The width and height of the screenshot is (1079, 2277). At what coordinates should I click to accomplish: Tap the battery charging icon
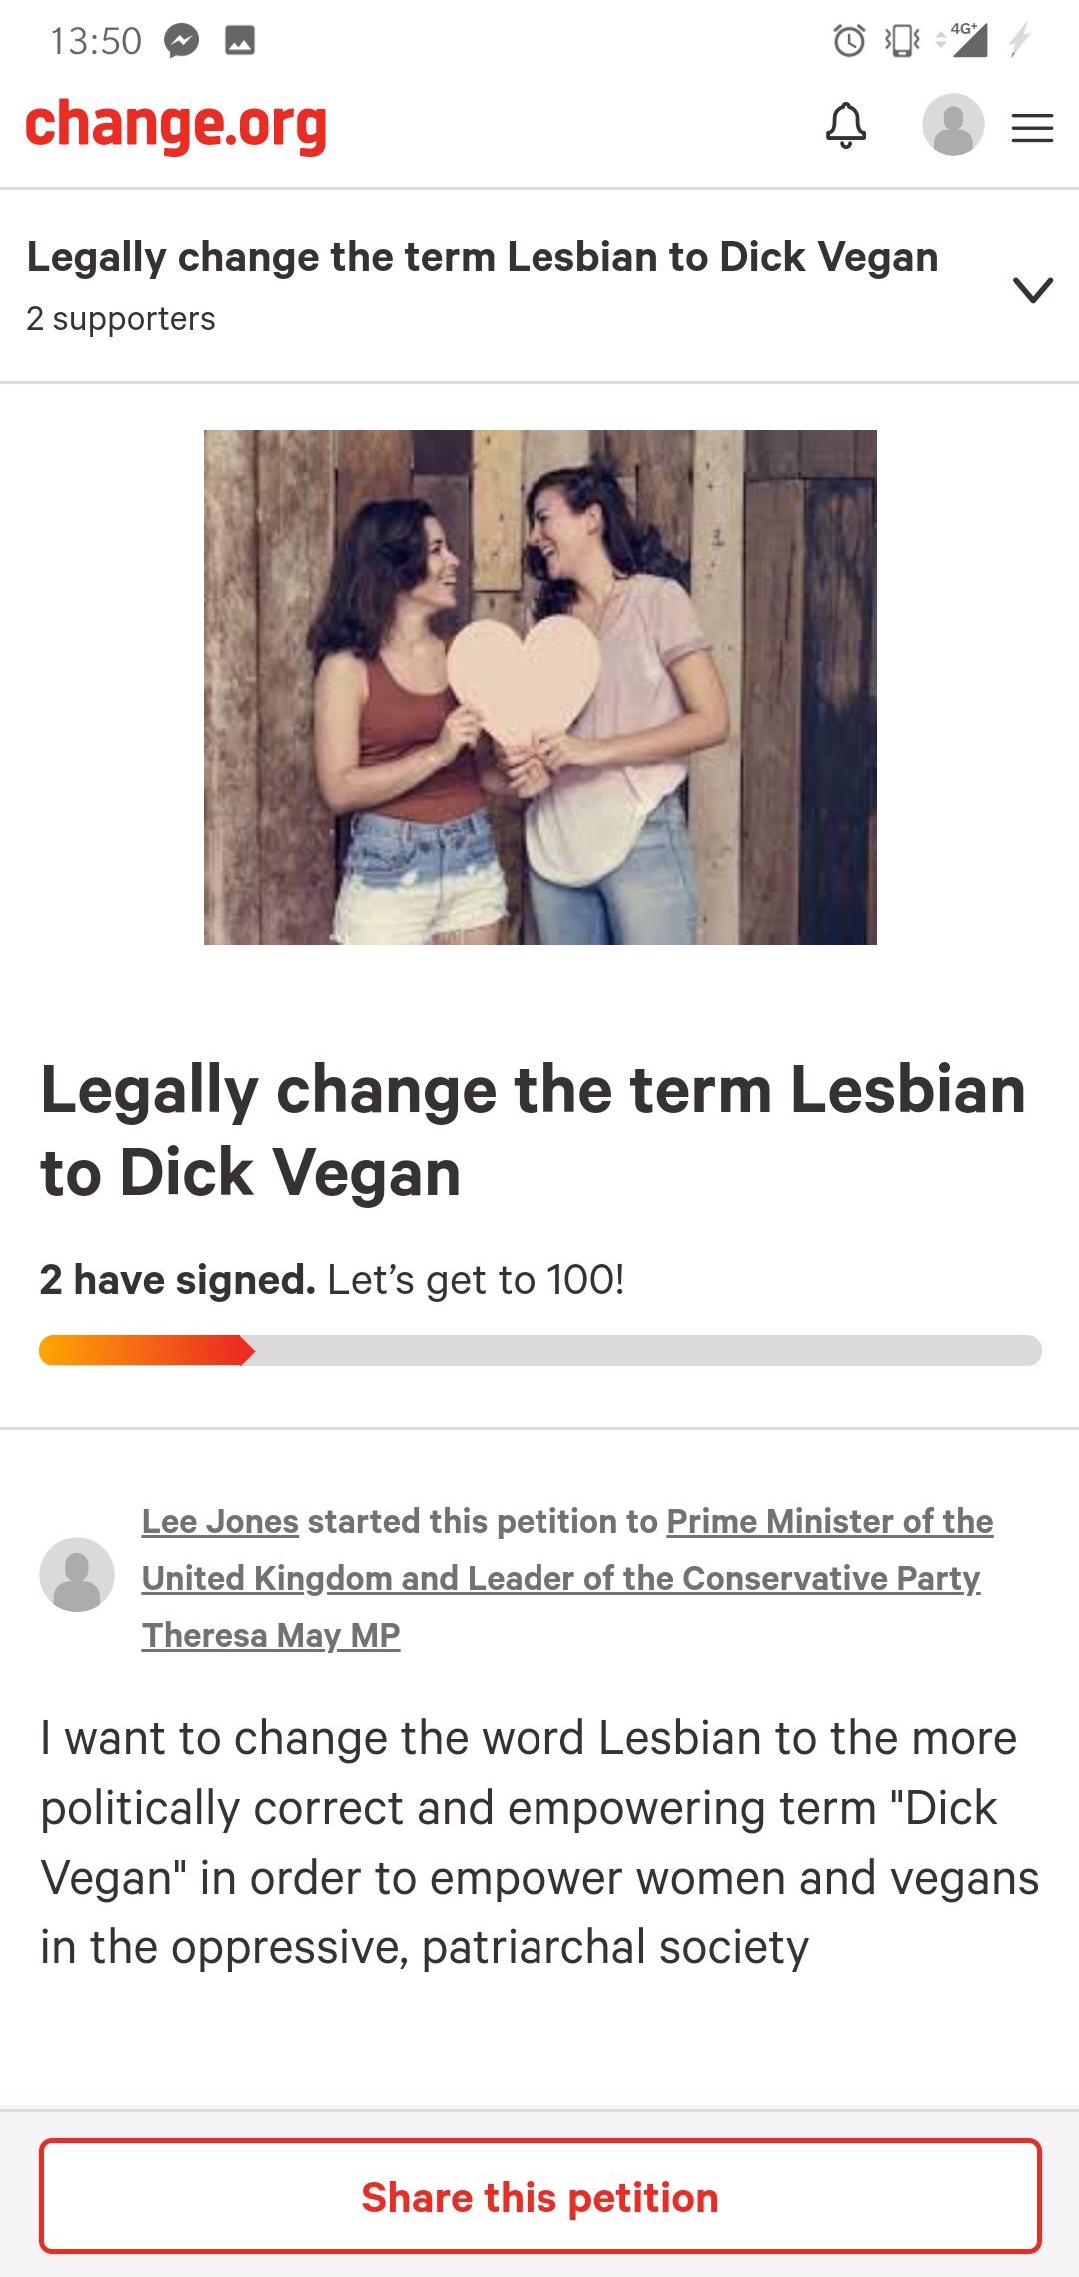(x=1019, y=41)
